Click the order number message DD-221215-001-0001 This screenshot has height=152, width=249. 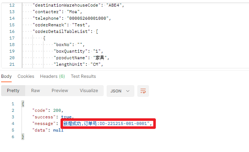tap(123, 123)
